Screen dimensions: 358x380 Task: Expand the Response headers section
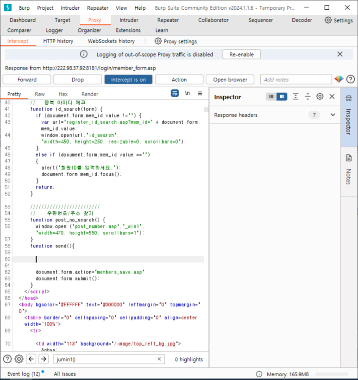pos(333,115)
